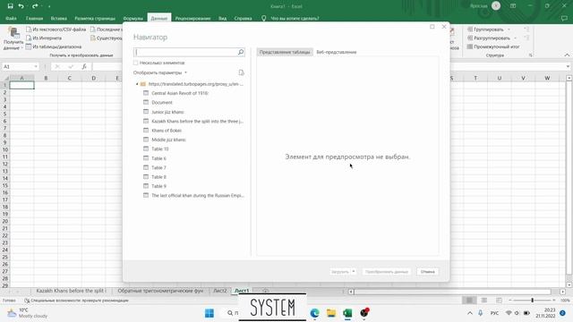Image resolution: width=573 pixels, height=322 pixels.
Task: Open the Лист1 sheet tab
Action: click(x=242, y=291)
